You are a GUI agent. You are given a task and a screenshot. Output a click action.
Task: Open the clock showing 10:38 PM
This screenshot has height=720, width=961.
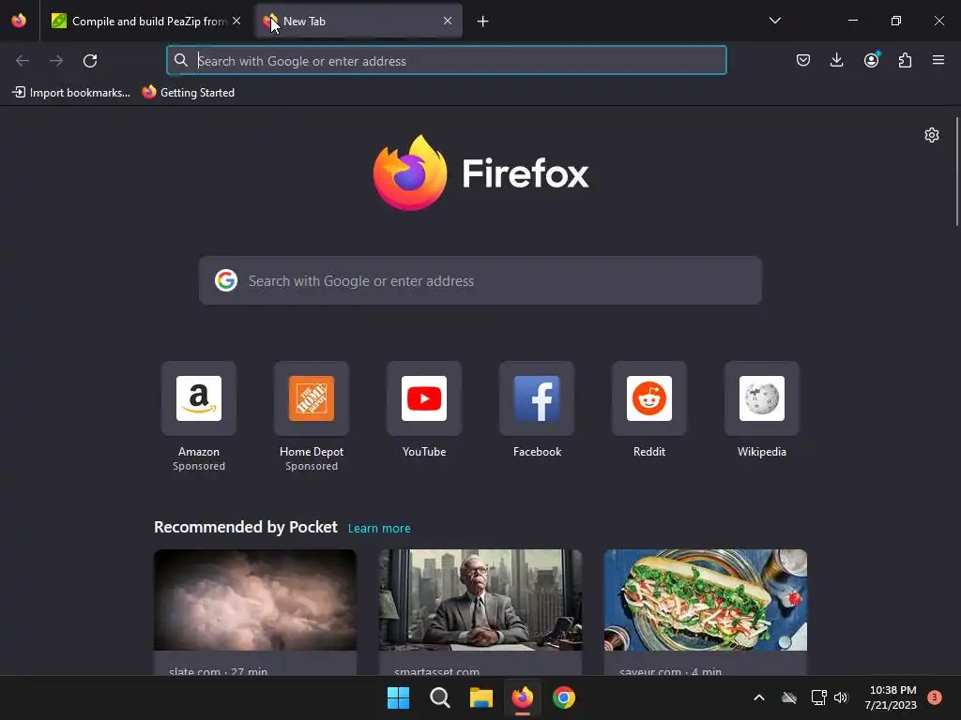pos(891,697)
